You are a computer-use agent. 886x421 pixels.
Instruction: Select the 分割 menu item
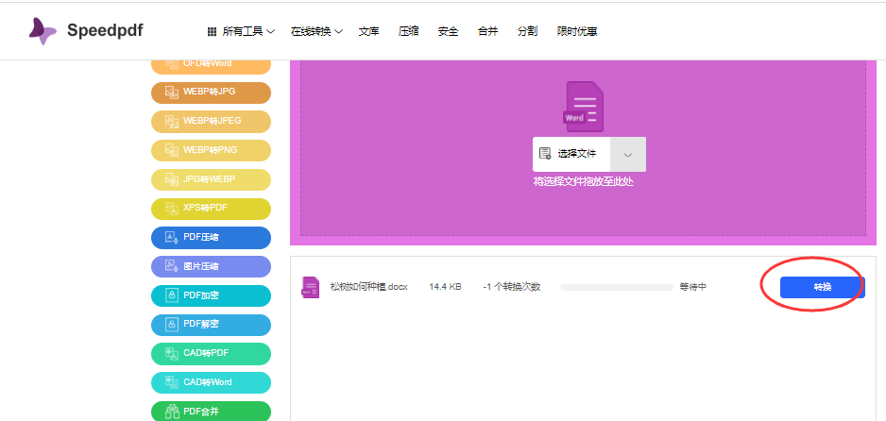[x=527, y=31]
